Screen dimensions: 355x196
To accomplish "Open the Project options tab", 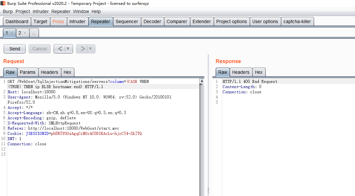I will [231, 21].
